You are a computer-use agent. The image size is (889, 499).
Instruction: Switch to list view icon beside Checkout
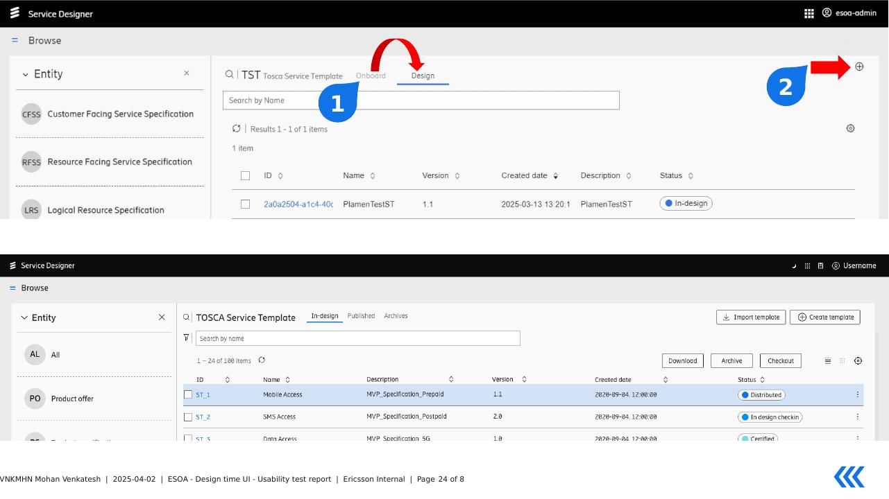(x=828, y=360)
